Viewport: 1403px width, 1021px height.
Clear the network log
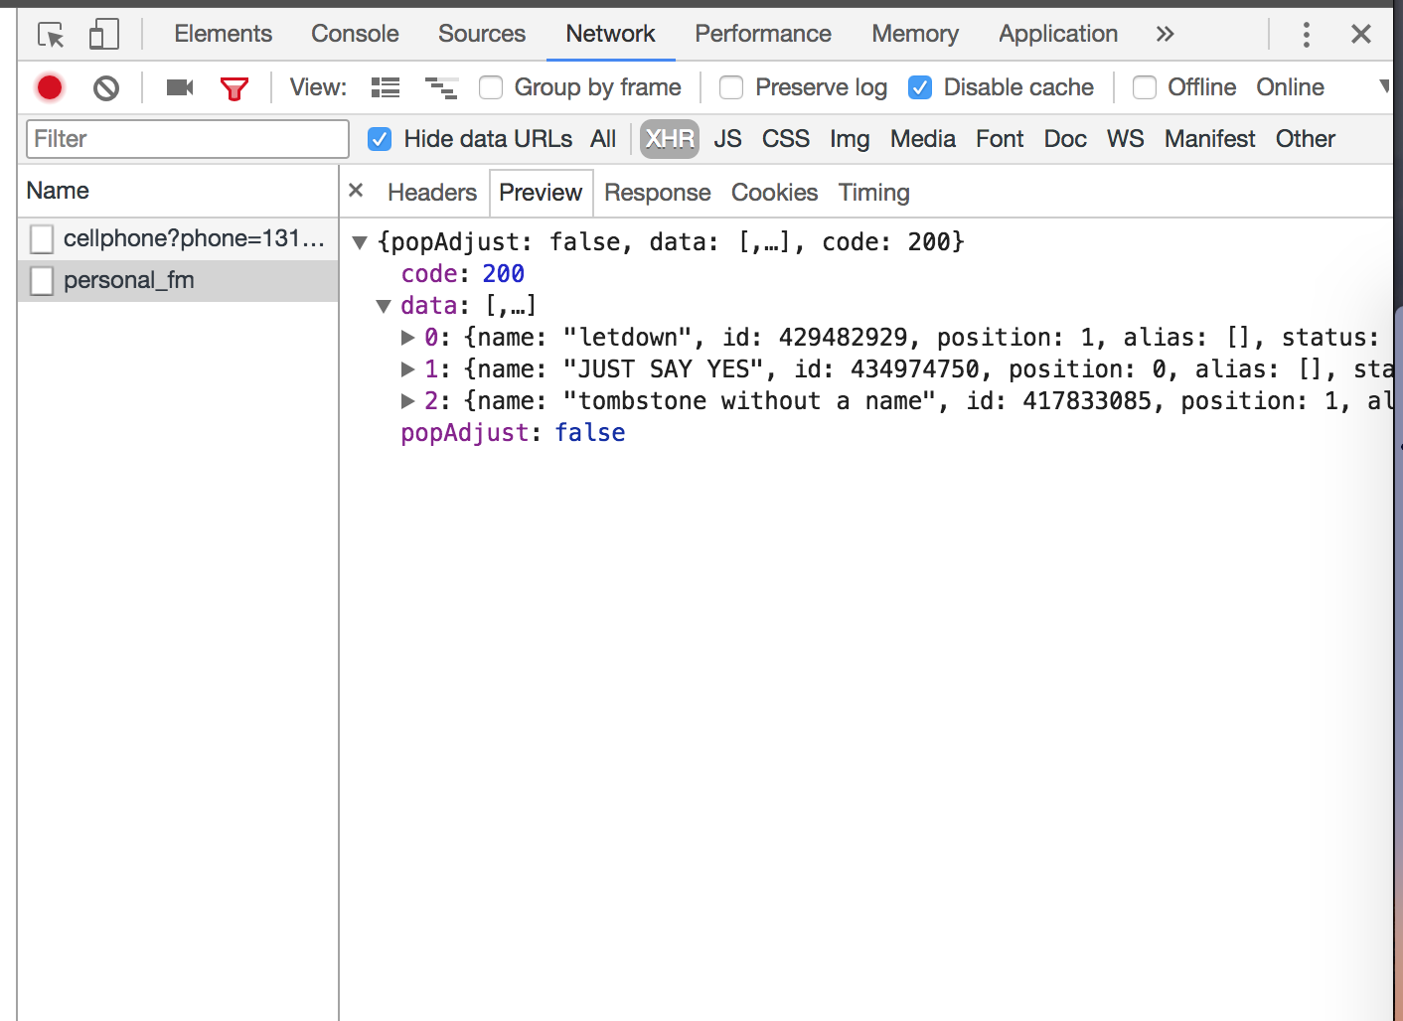click(105, 87)
